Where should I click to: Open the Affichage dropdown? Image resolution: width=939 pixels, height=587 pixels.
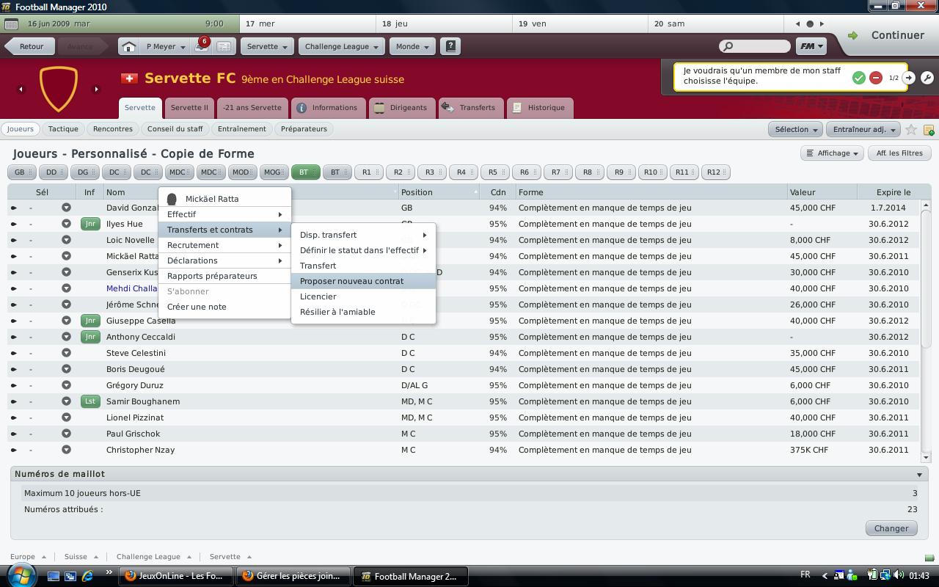(x=832, y=153)
